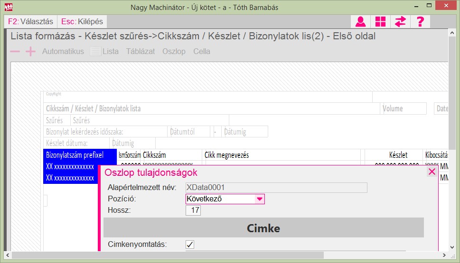Click the horizontal scrollbar right arrow
460x263 pixels.
[x=444, y=255]
